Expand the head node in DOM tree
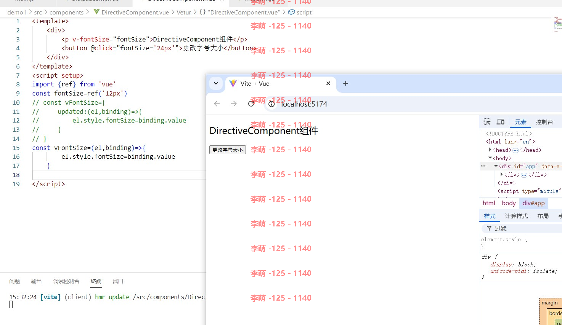Viewport: 562px width, 325px height. click(x=490, y=150)
